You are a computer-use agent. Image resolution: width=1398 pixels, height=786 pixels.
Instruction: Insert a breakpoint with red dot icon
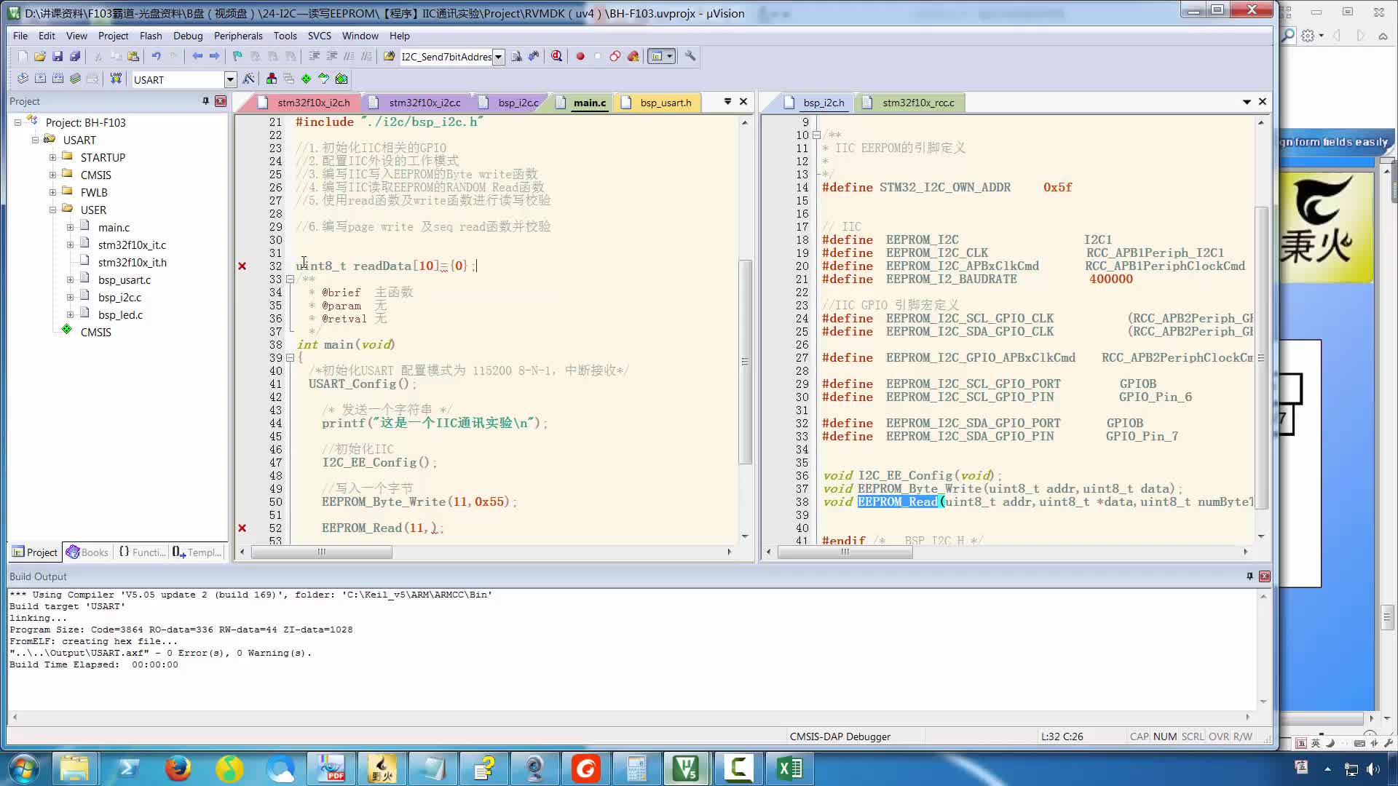coord(580,56)
